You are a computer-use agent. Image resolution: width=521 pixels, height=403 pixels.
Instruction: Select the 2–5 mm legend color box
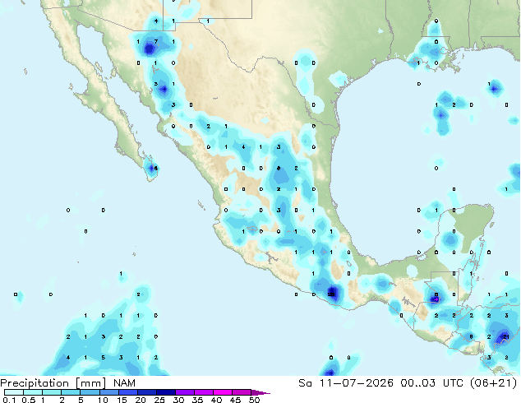(71, 392)
